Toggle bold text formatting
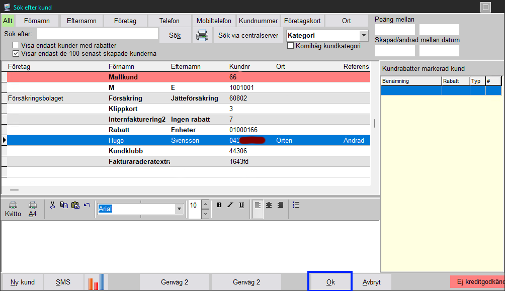The width and height of the screenshot is (505, 291). point(219,205)
